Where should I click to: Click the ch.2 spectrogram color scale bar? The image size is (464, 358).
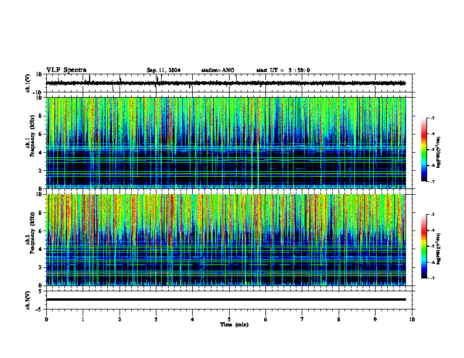click(x=424, y=246)
